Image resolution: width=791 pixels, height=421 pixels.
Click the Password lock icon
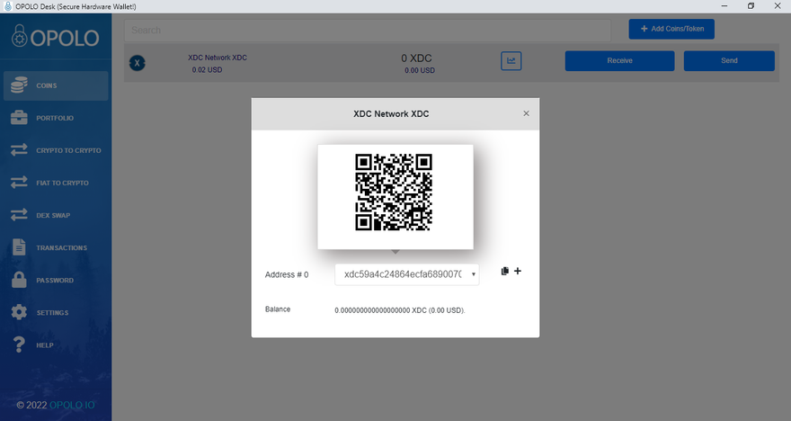[18, 280]
